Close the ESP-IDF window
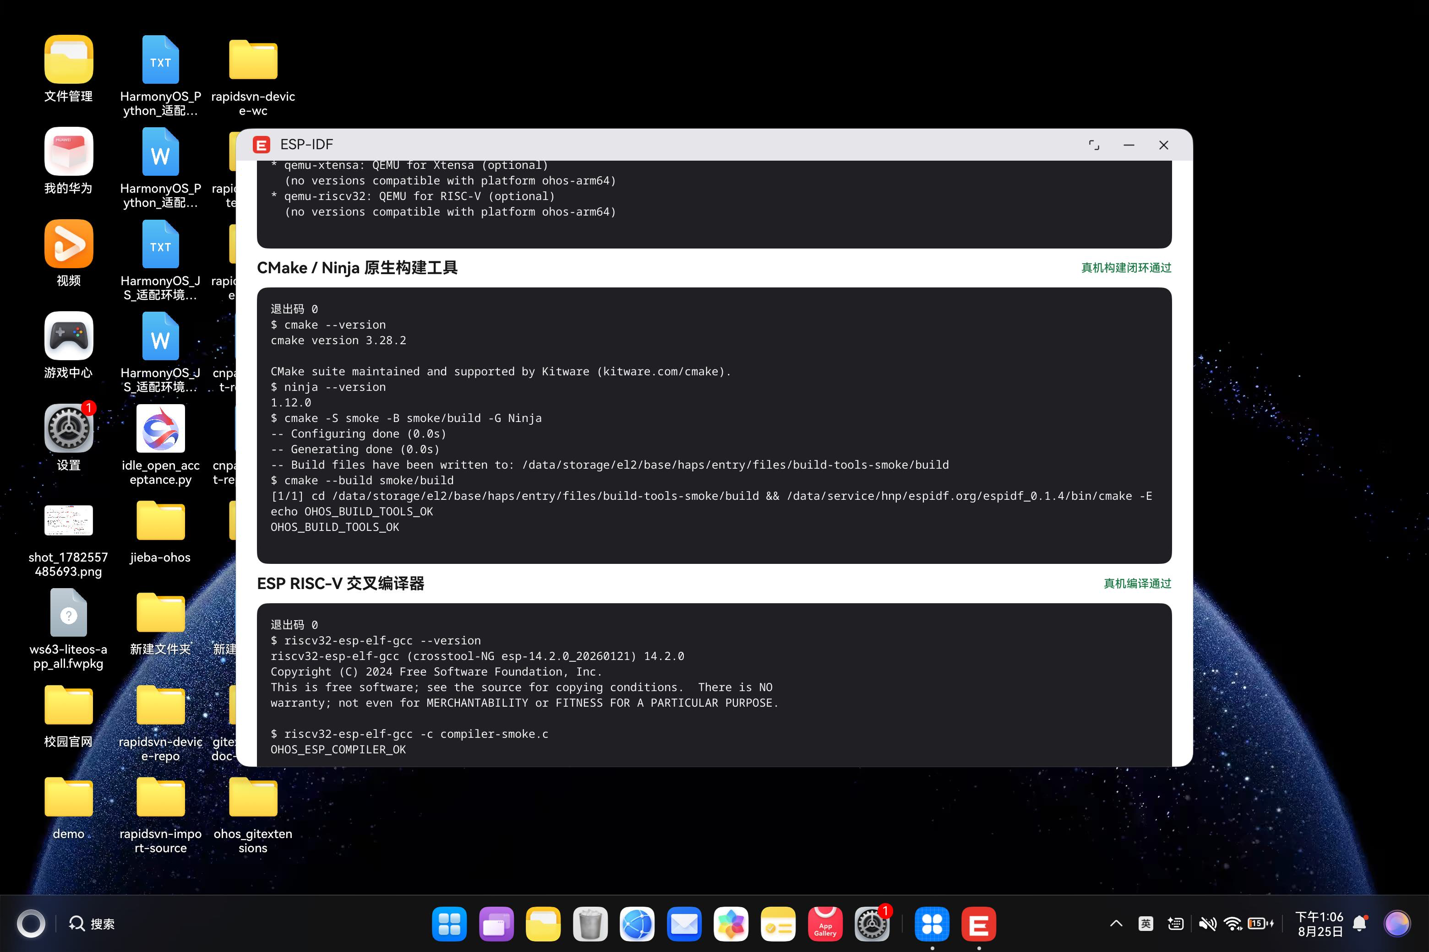1429x952 pixels. [x=1163, y=145]
